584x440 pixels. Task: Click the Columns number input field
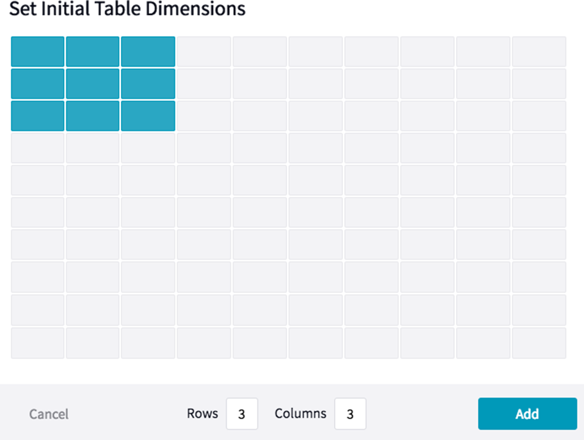[x=350, y=414]
